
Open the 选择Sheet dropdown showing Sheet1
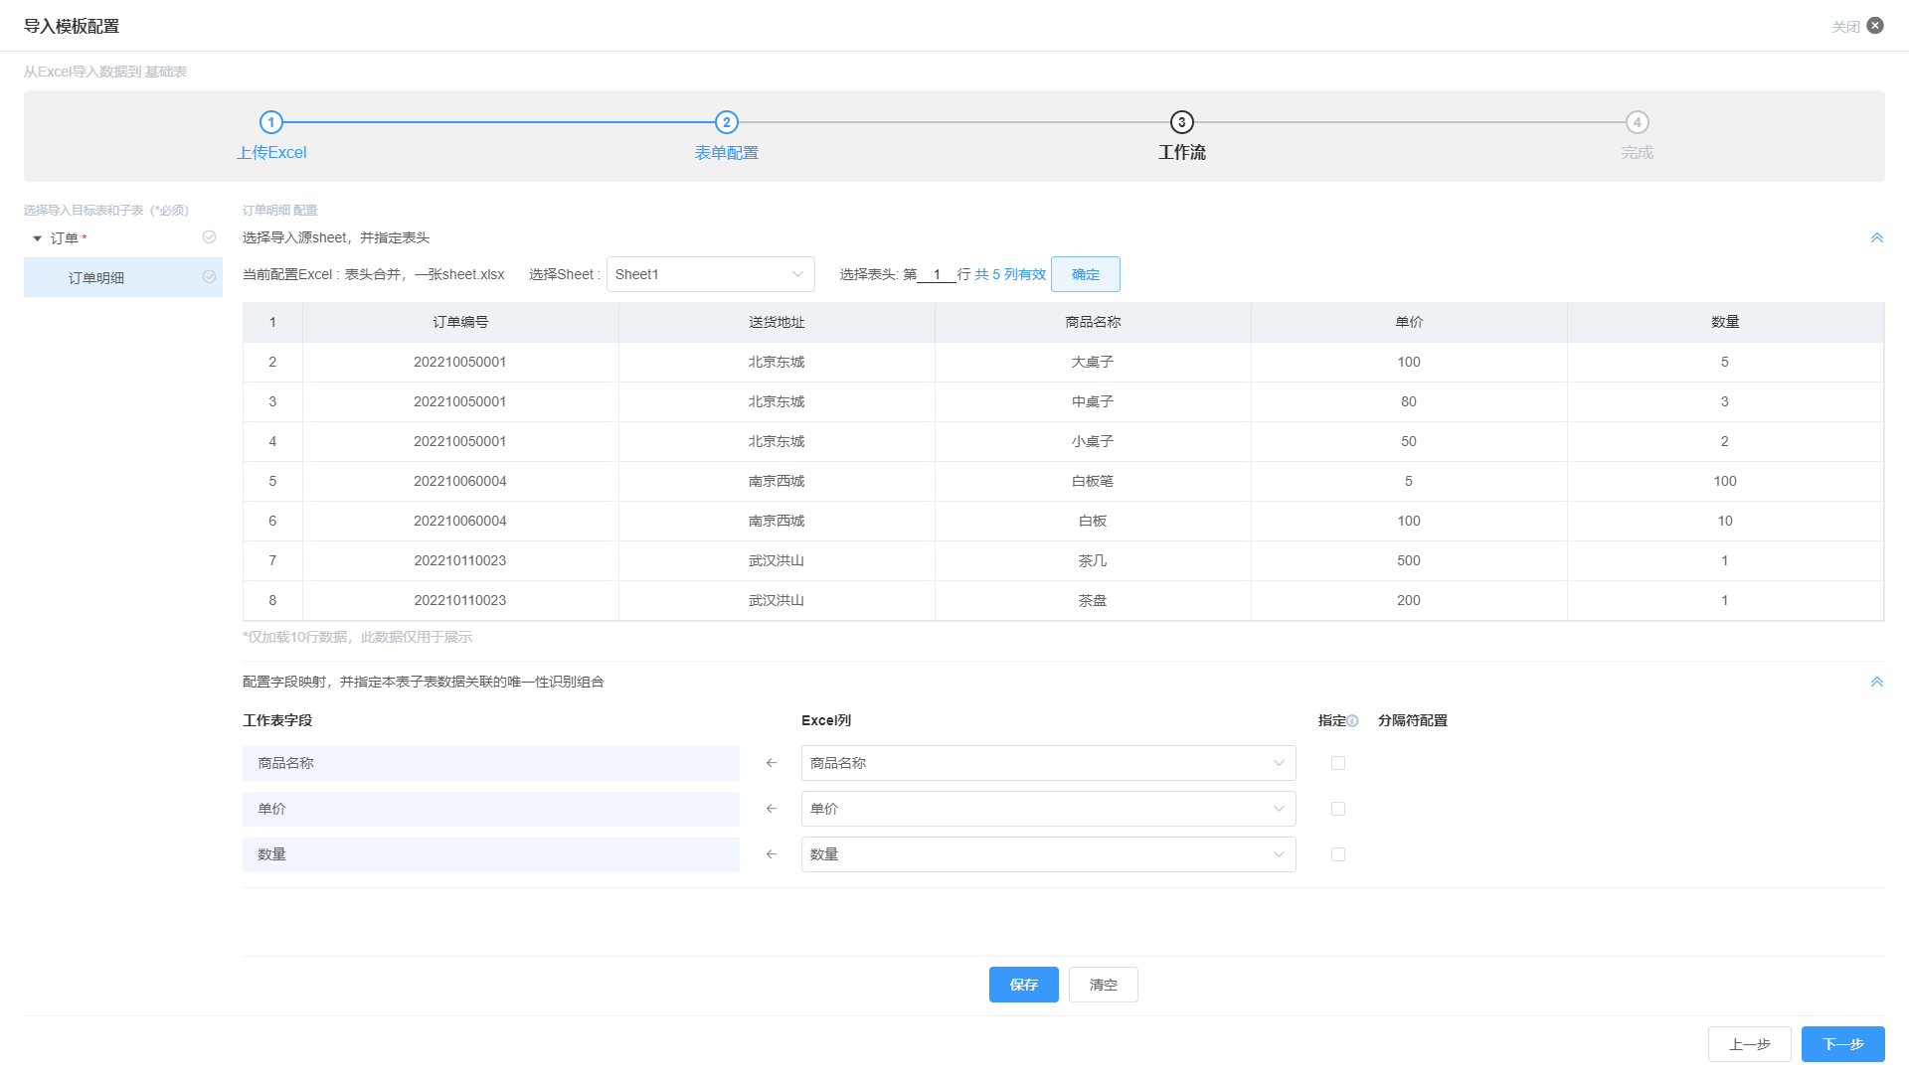click(x=711, y=274)
